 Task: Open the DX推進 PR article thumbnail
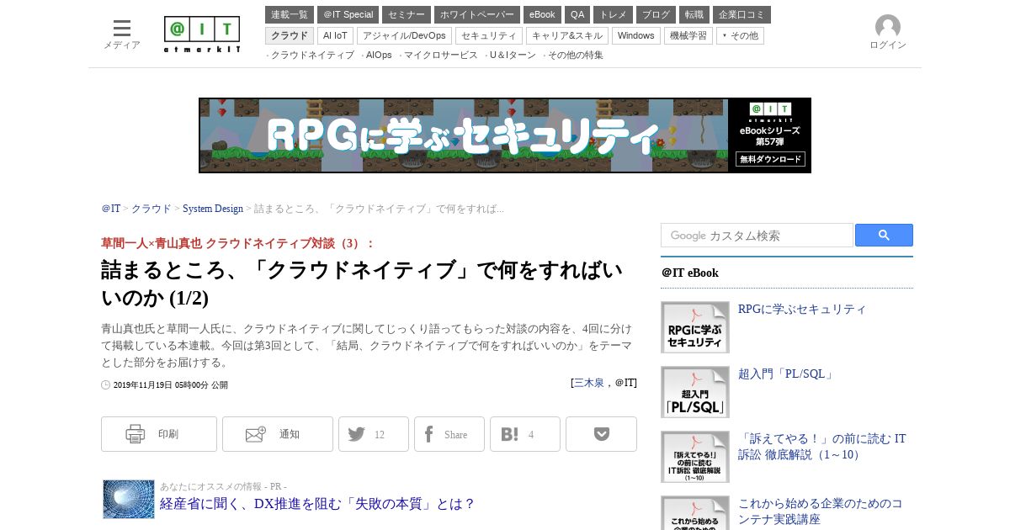click(129, 499)
